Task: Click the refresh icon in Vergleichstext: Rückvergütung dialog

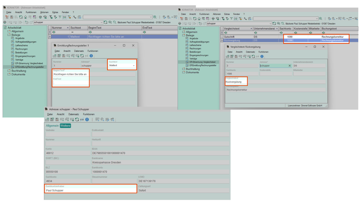Action: [253, 57]
